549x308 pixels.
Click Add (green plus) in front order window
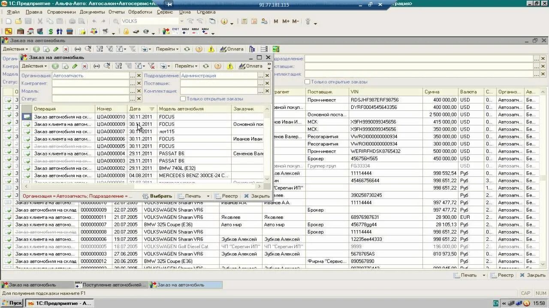click(55, 66)
